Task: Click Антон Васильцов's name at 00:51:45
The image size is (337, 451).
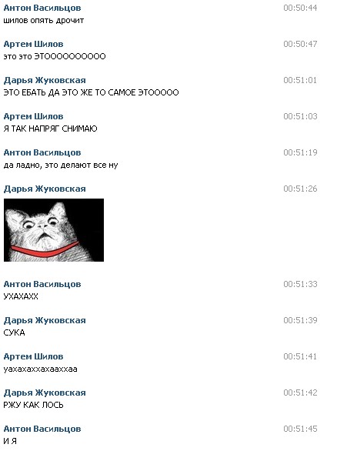Action: coord(42,429)
